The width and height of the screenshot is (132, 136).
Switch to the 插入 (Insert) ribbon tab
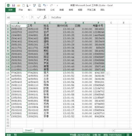click(30, 10)
